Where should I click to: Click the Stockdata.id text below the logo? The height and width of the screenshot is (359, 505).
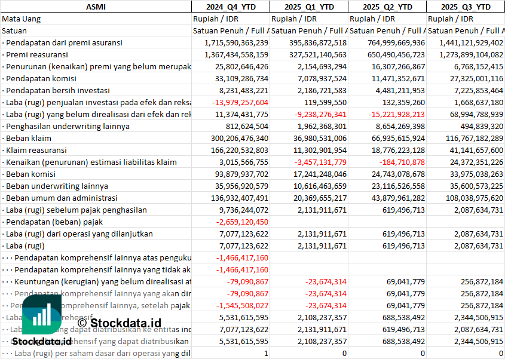42,341
